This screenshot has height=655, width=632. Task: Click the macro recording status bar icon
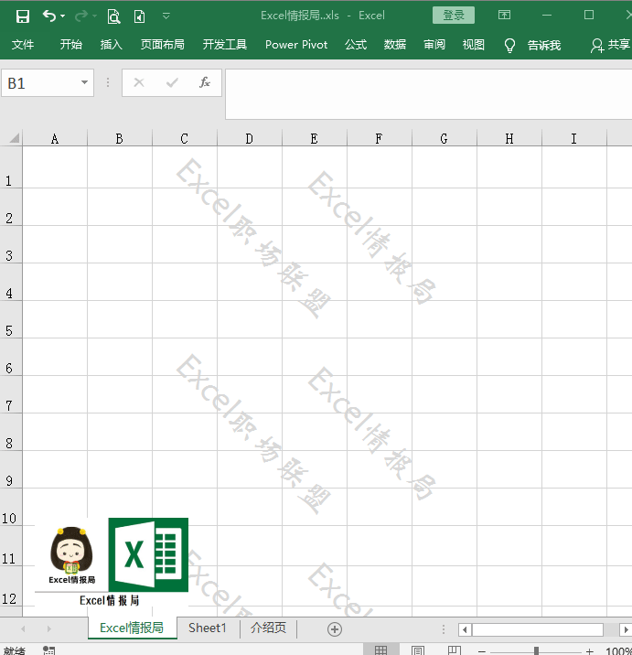[48, 650]
